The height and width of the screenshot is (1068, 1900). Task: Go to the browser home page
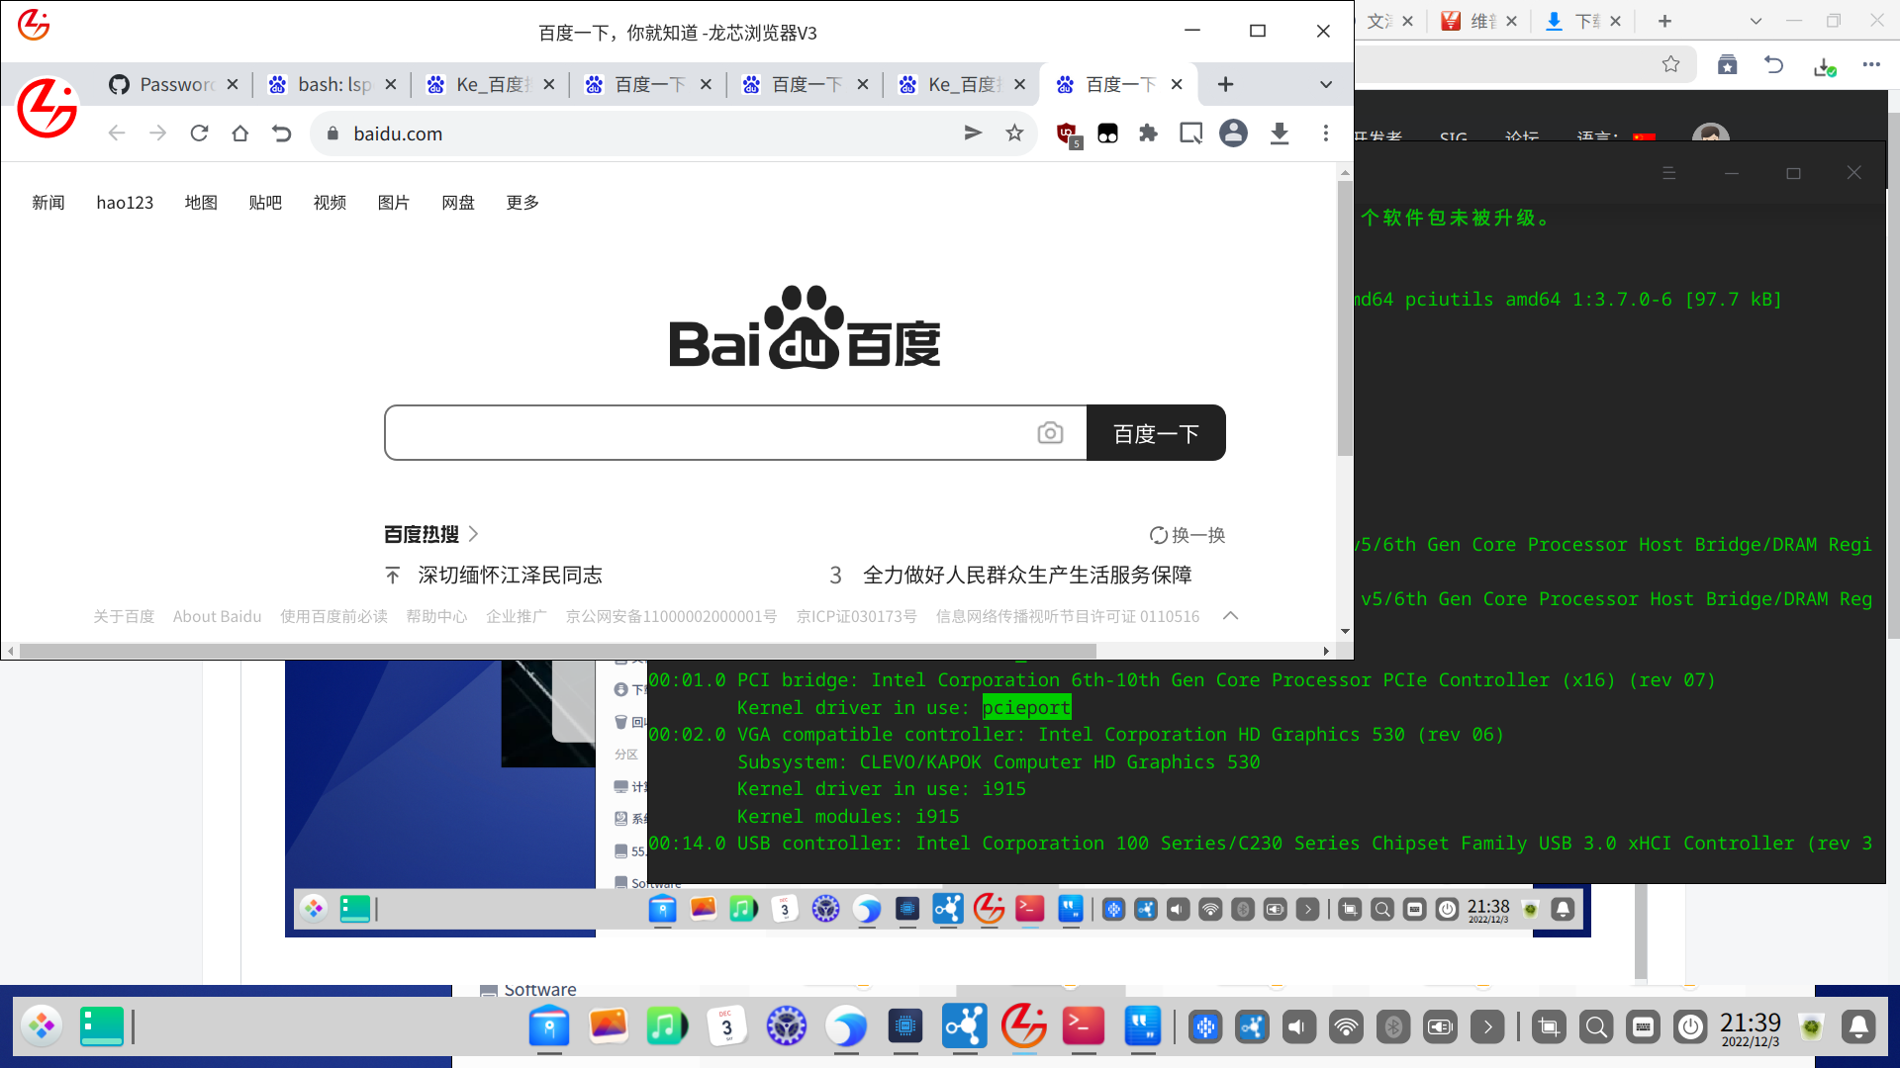[240, 133]
